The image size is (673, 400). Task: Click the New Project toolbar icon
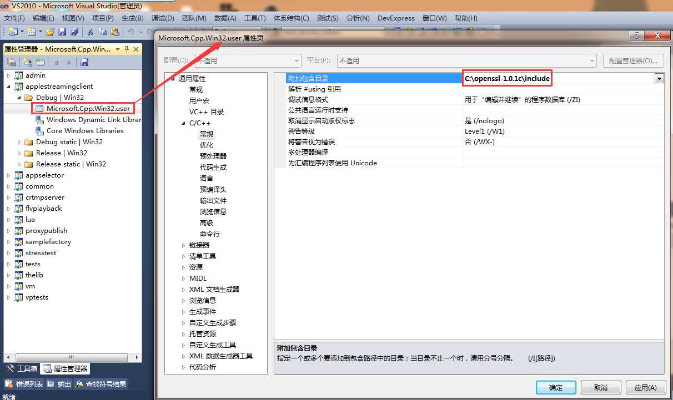13,32
